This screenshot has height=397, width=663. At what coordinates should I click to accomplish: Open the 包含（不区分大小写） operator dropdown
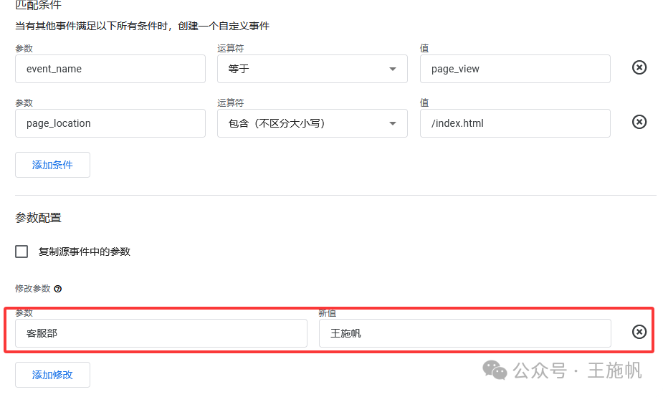(x=312, y=123)
